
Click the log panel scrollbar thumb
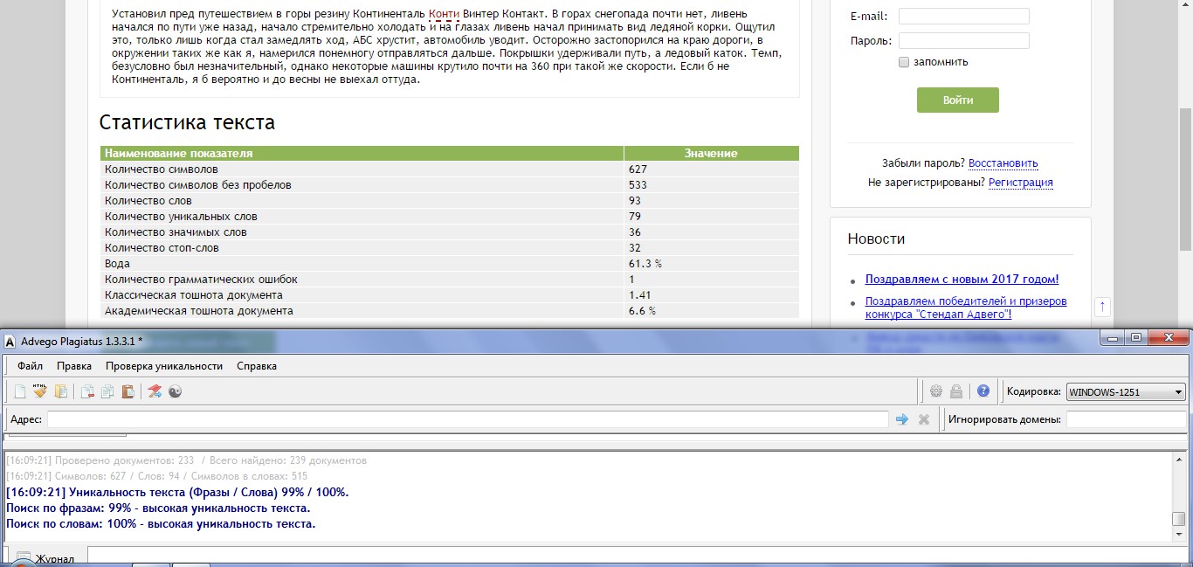tap(1178, 519)
